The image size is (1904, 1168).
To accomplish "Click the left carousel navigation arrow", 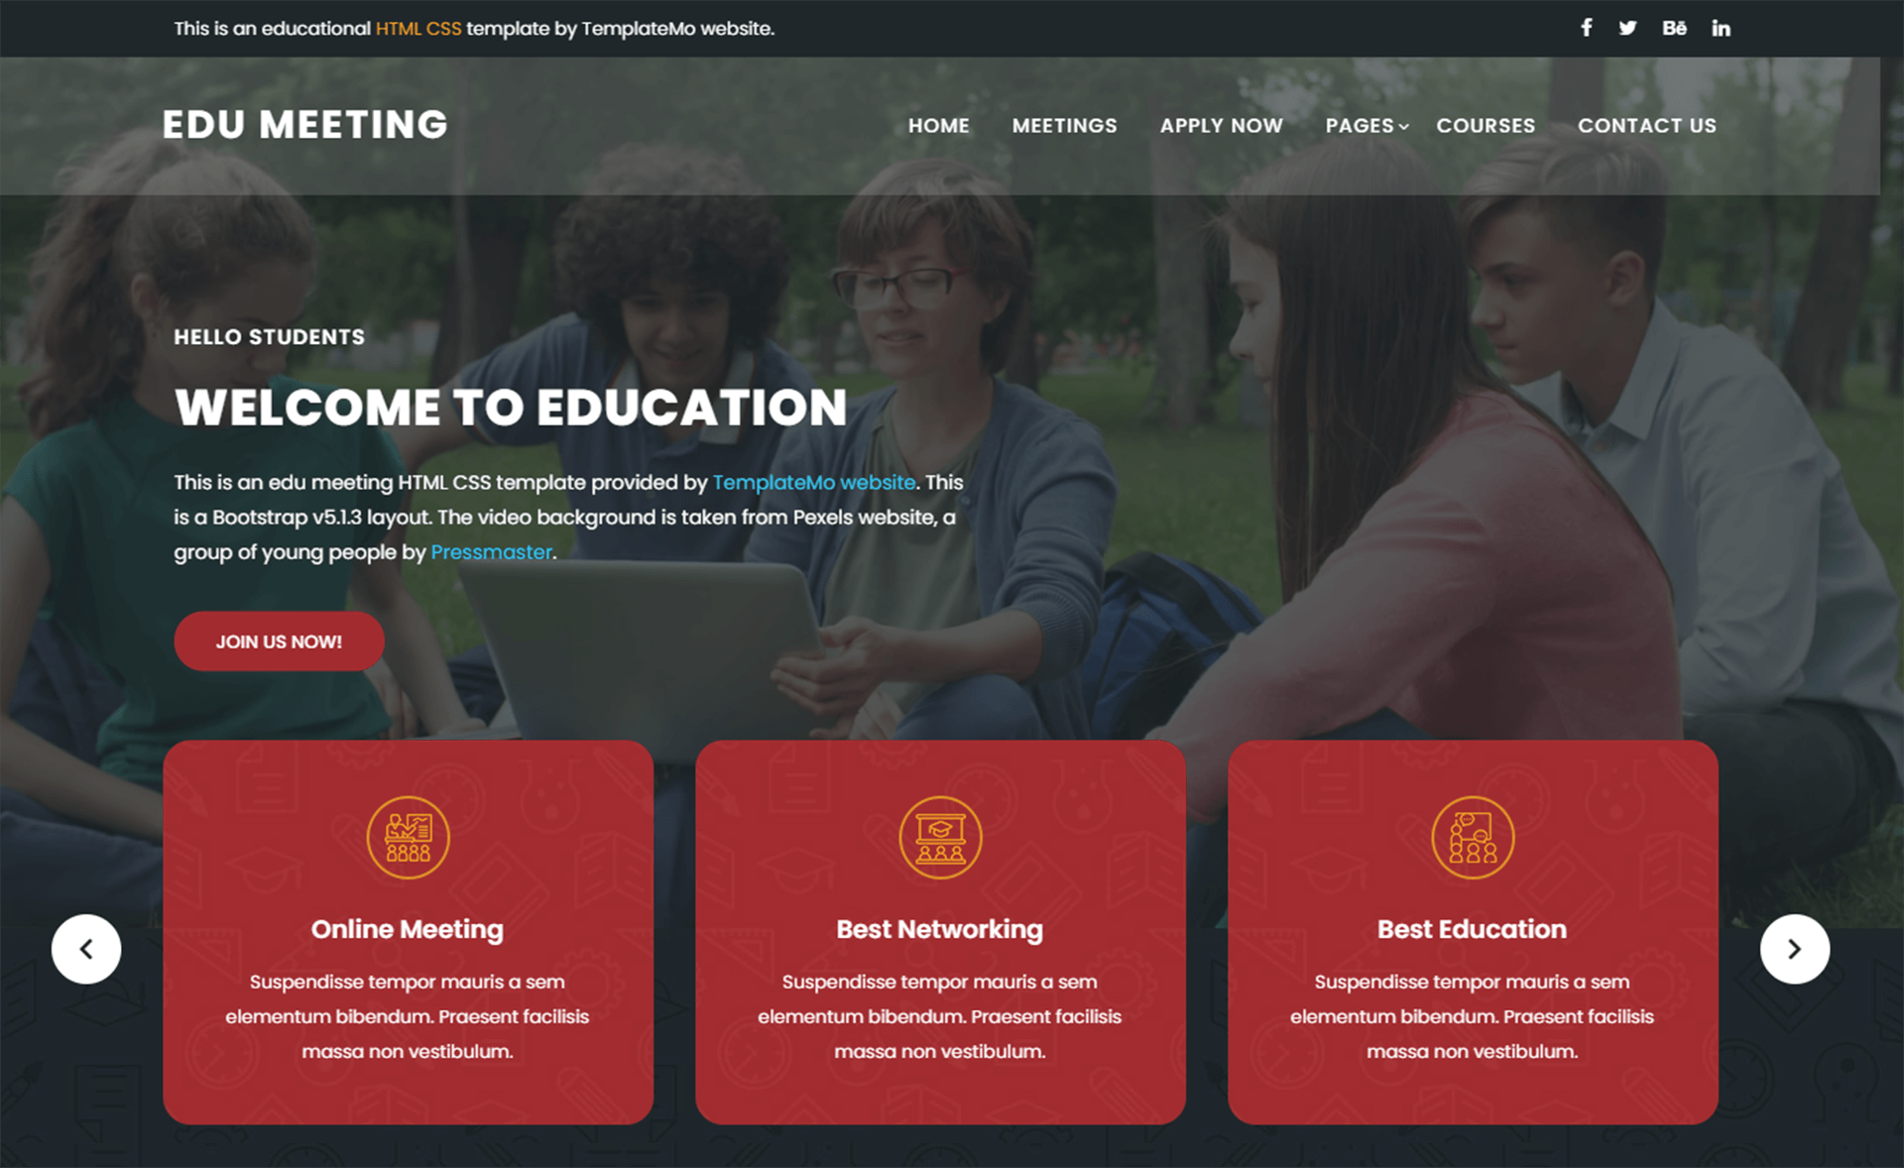I will click(x=84, y=946).
